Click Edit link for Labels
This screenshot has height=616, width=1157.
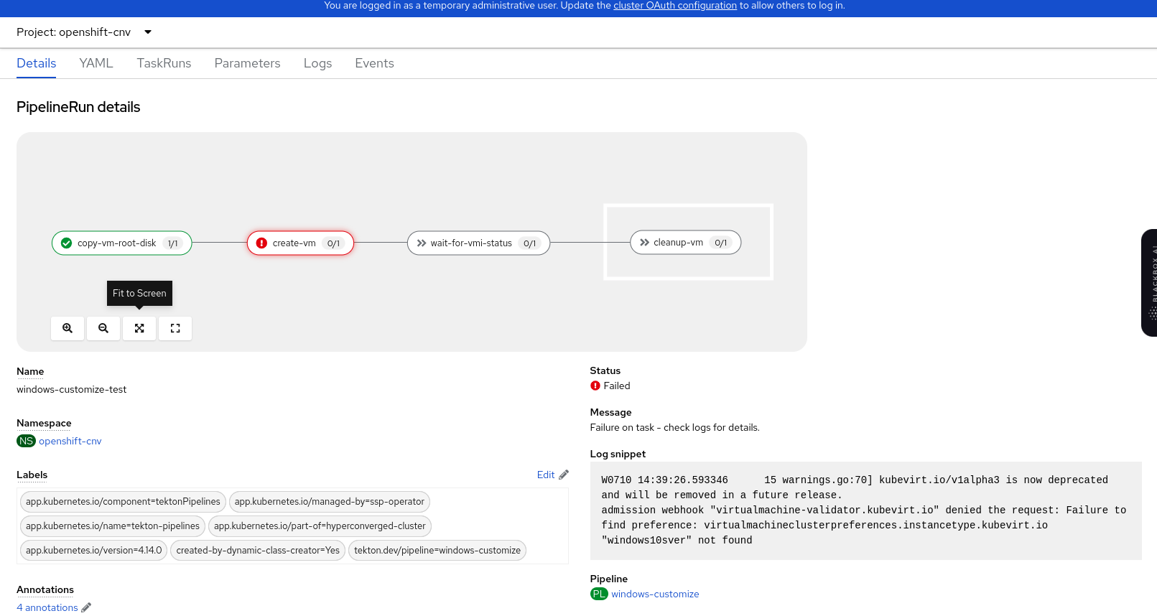click(x=546, y=475)
